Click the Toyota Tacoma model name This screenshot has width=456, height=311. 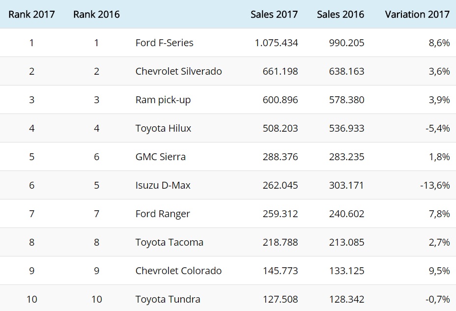coord(169,242)
